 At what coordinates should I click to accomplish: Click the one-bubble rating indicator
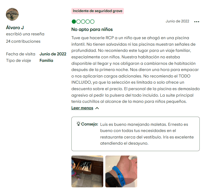point(83,22)
